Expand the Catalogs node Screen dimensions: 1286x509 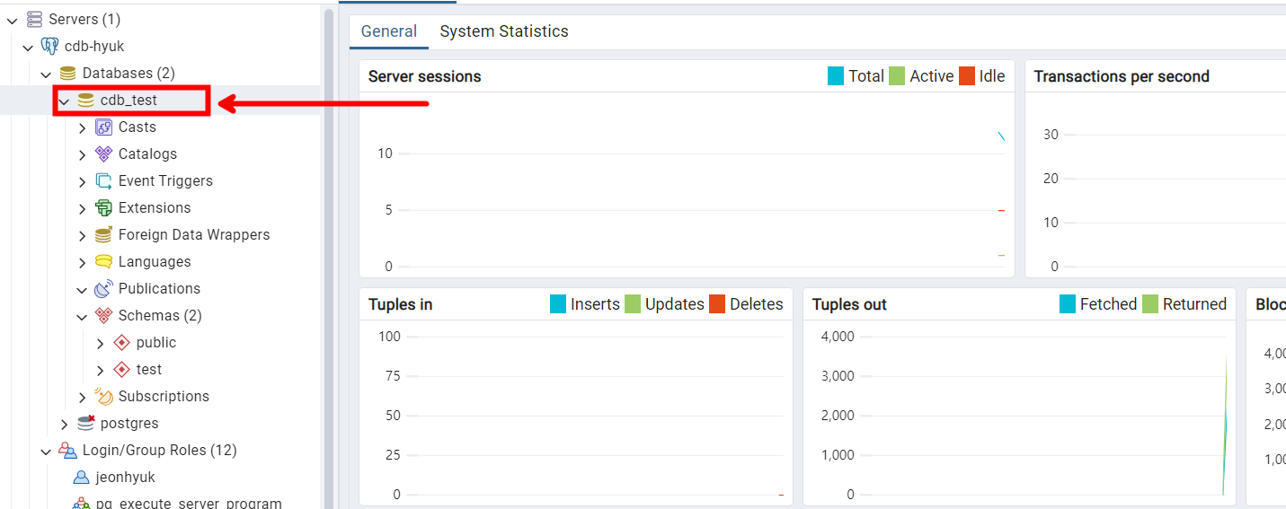point(82,154)
